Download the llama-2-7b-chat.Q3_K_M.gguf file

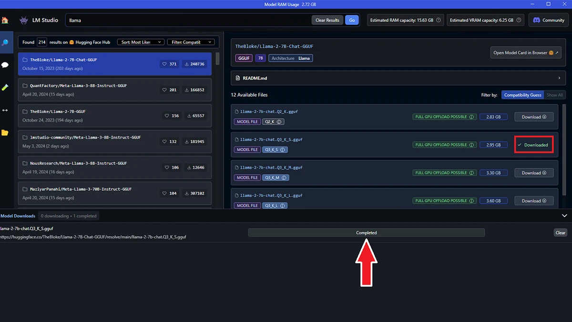point(534,173)
